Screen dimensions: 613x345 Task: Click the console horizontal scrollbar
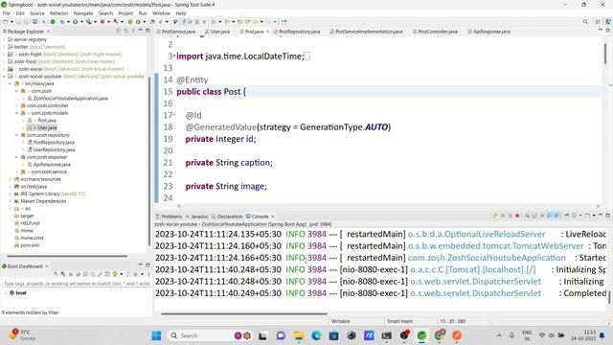click(244, 313)
